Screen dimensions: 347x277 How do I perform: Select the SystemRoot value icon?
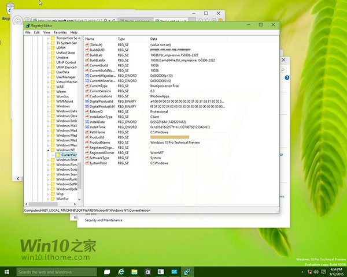pyautogui.click(x=87, y=163)
